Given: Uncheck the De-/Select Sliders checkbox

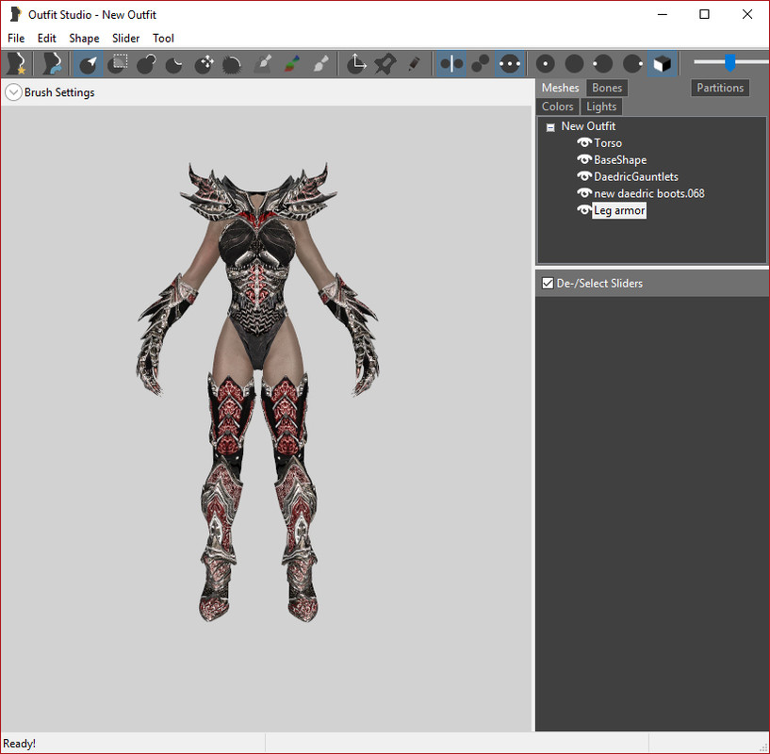Looking at the screenshot, I should [548, 284].
